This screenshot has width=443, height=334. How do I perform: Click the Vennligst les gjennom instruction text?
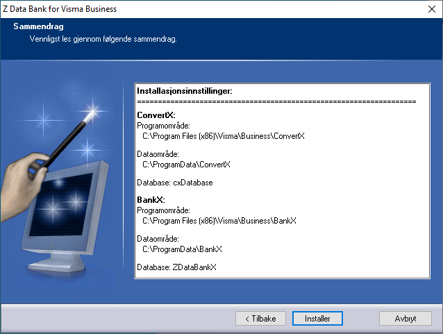point(103,39)
